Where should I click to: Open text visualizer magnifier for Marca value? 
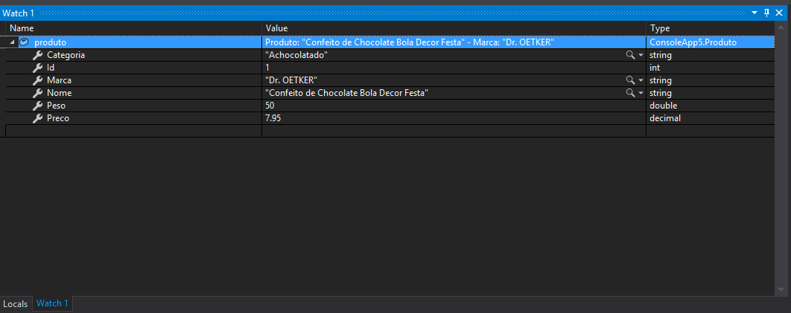coord(630,80)
